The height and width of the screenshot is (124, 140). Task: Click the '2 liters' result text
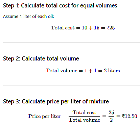coord(112,71)
